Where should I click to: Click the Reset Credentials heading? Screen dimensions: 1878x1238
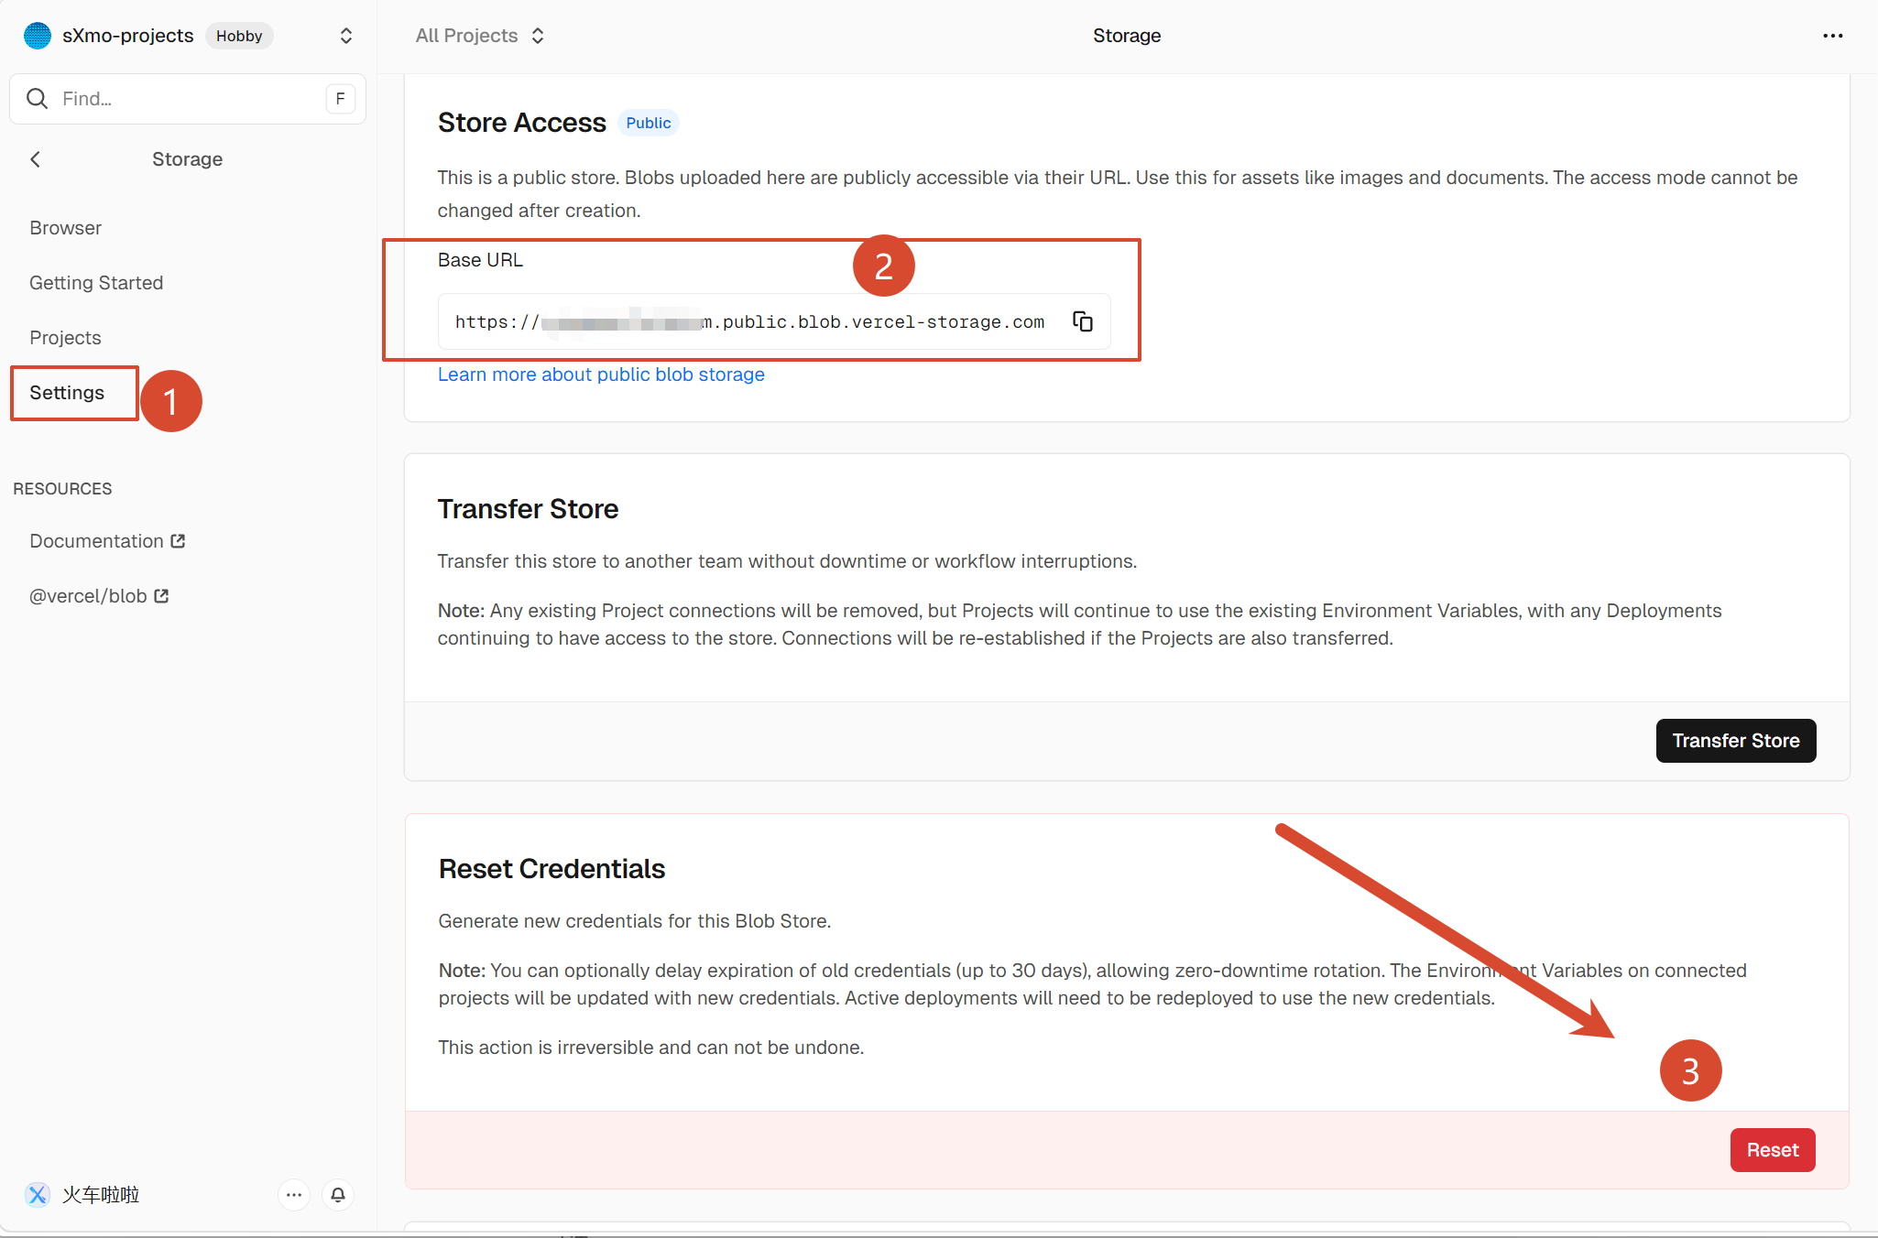tap(552, 869)
